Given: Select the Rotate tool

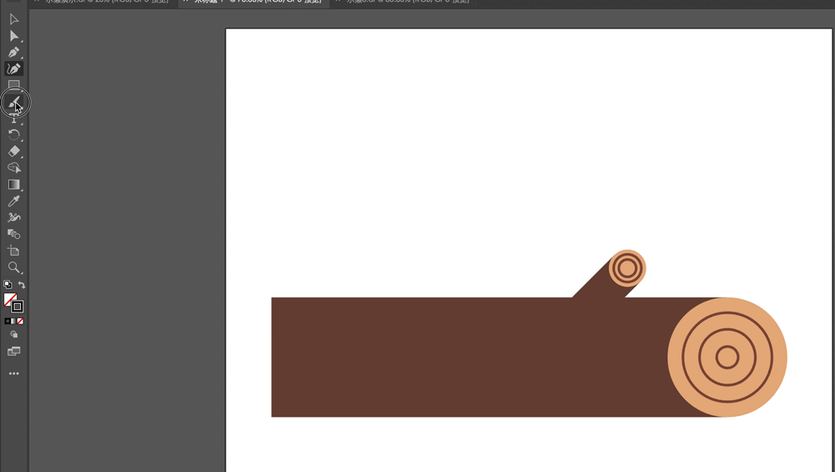Looking at the screenshot, I should tap(14, 134).
